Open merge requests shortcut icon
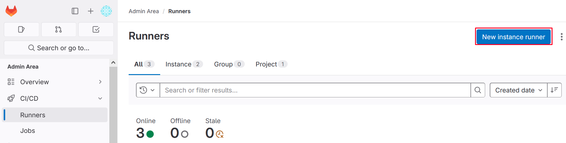 pyautogui.click(x=58, y=29)
